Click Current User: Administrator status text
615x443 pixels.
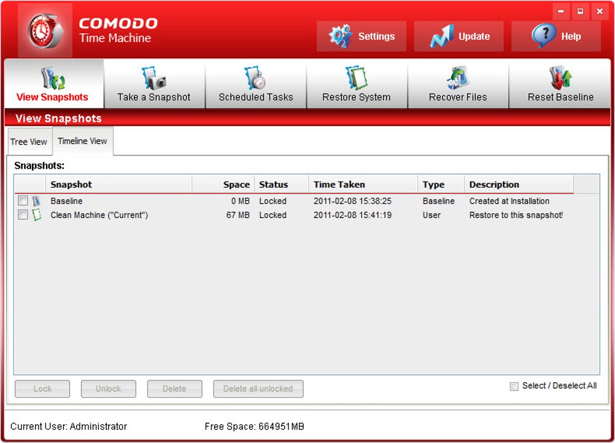click(x=69, y=426)
